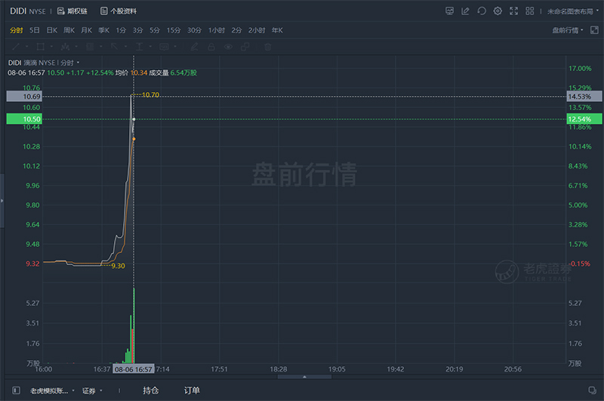Toggle drawings visibility eye icon
Viewport: 604px width, 401px height.
pos(228,47)
